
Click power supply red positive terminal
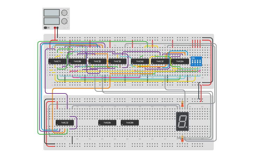(55, 28)
